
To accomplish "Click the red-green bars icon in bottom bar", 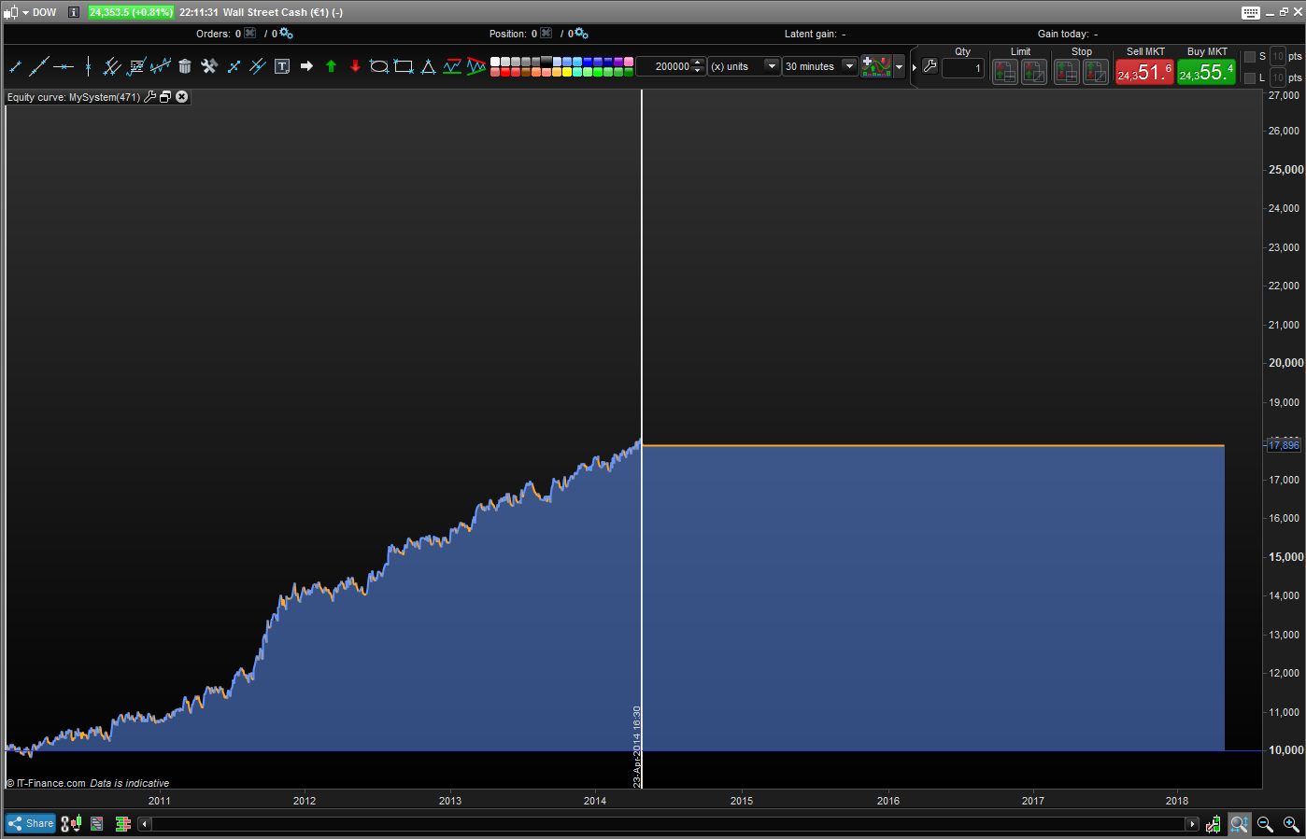I will (122, 824).
